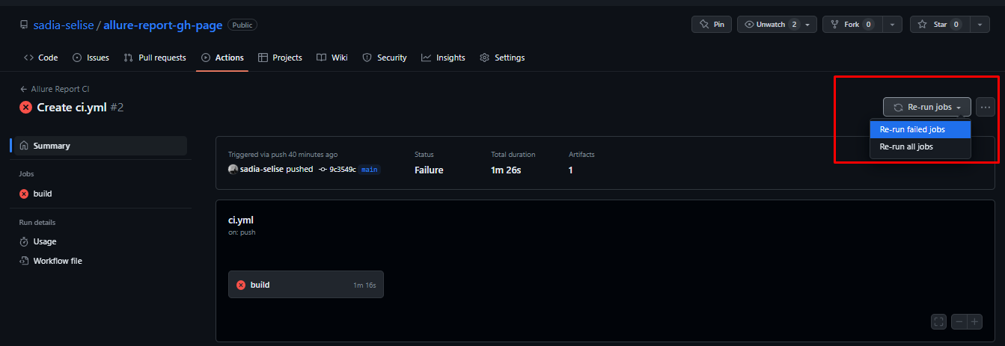This screenshot has height=346, width=1005.
Task: Choose Re-run all jobs
Action: tap(906, 147)
